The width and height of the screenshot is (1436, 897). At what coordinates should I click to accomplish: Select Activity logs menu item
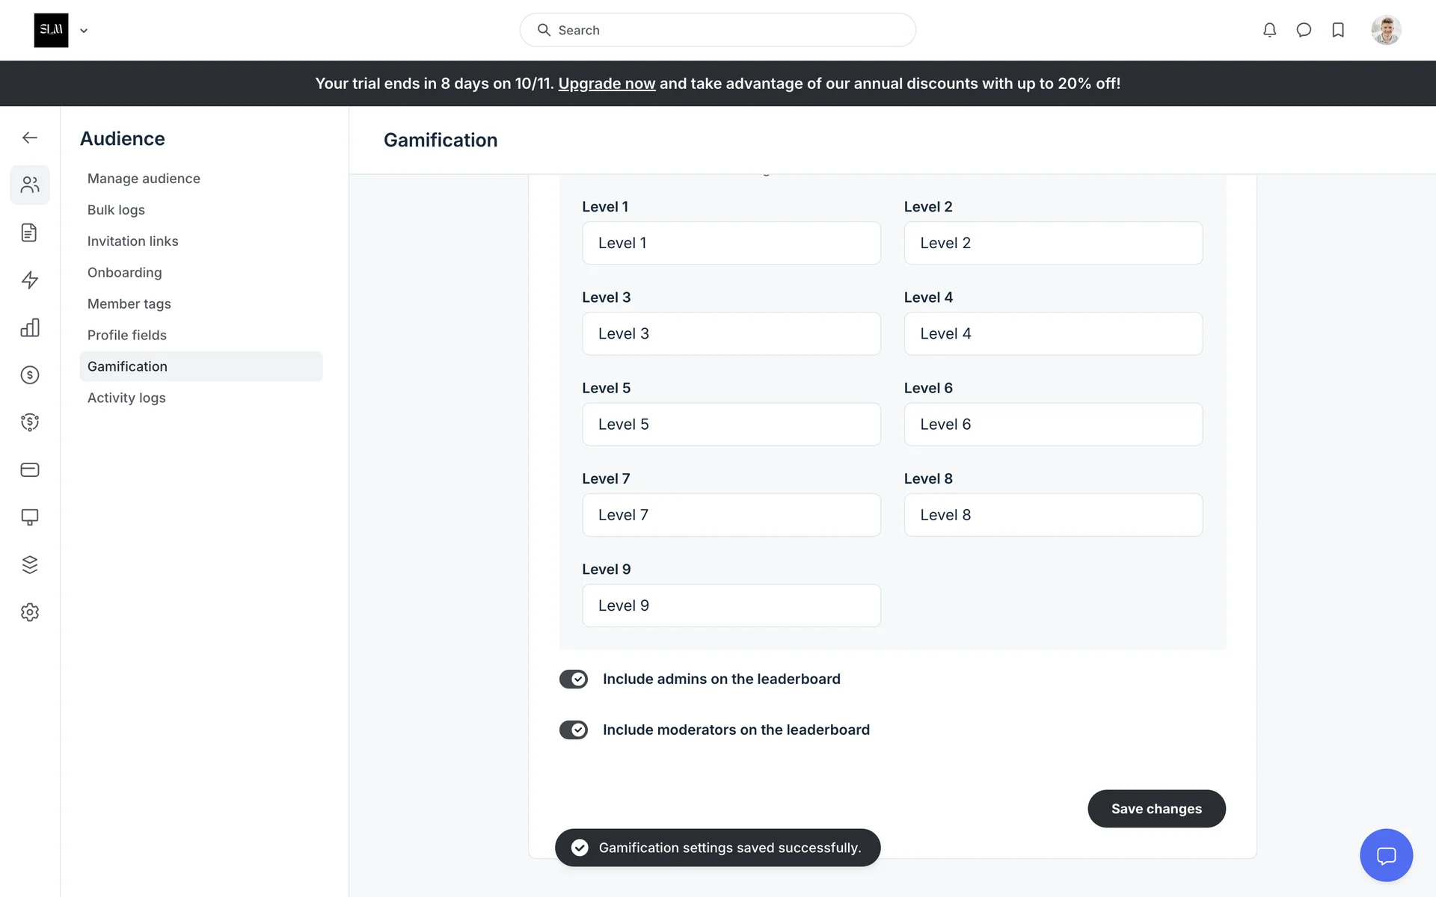click(x=126, y=398)
